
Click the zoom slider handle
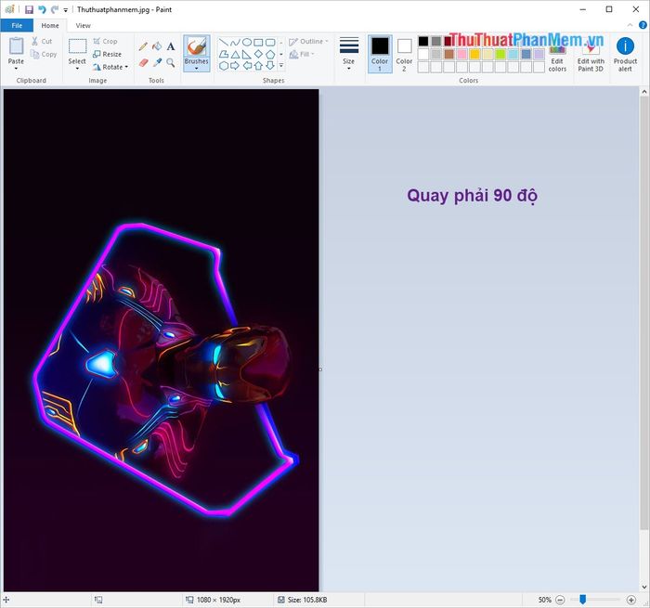click(583, 600)
